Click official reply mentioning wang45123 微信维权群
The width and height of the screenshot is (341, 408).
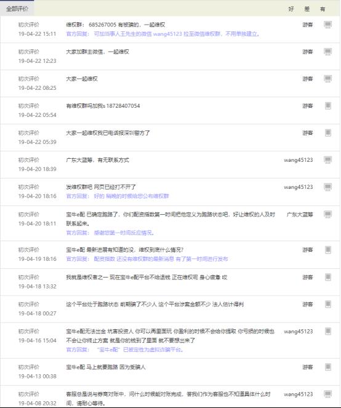(163, 34)
